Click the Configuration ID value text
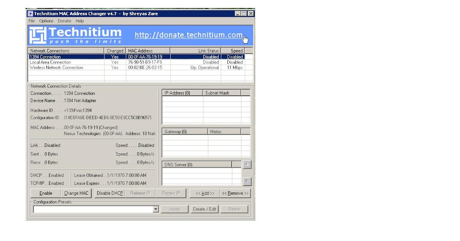The width and height of the screenshot is (460, 241). tap(108, 117)
